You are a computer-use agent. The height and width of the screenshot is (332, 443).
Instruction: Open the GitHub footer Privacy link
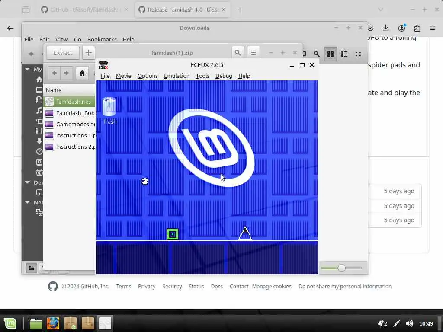coord(147,286)
